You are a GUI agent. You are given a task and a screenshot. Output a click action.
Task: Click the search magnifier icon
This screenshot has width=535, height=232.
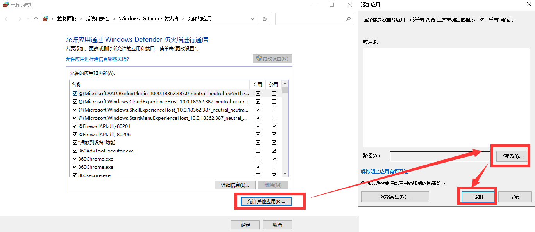[x=348, y=18]
